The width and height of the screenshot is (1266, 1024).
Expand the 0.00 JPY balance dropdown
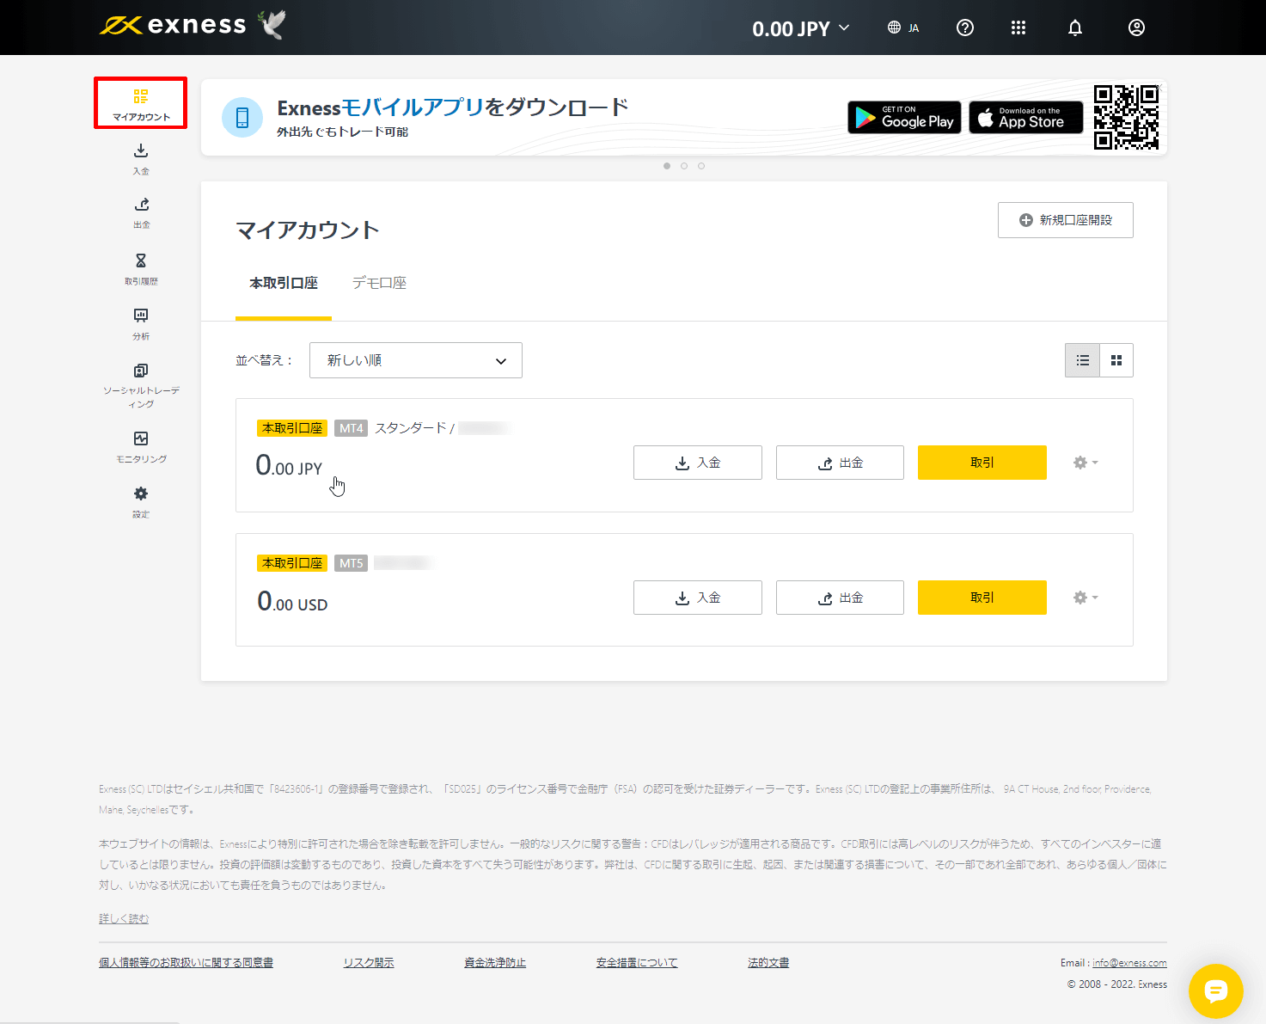pos(800,28)
